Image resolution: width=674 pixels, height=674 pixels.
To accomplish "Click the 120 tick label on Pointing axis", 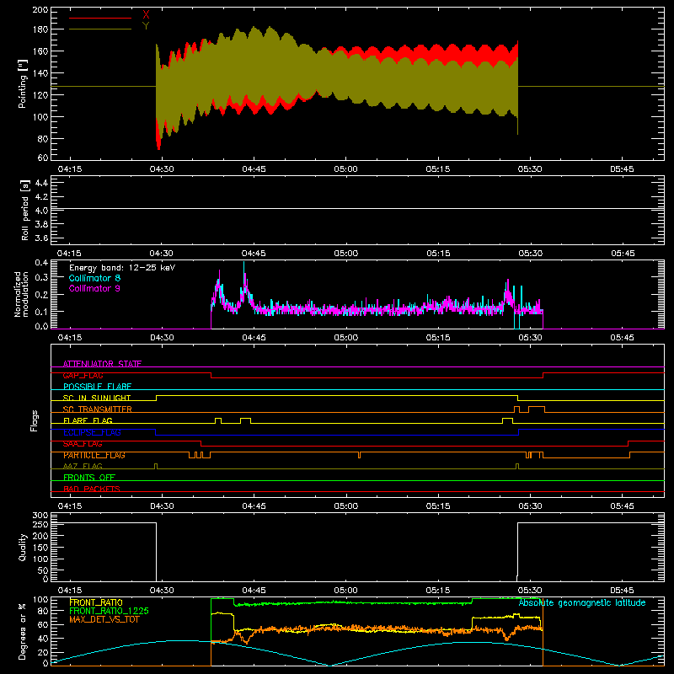I will point(40,95).
